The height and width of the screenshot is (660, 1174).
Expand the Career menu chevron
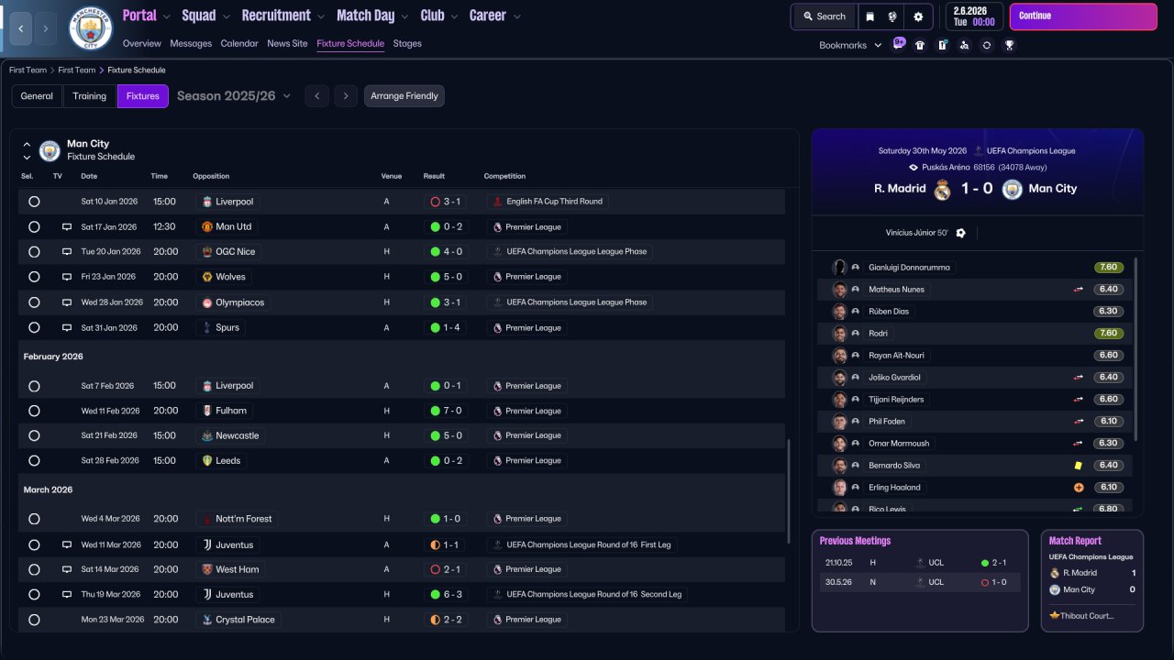click(517, 16)
